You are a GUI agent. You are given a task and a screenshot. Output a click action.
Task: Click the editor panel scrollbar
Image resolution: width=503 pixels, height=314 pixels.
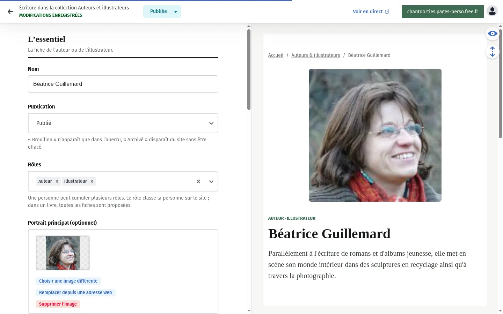pyautogui.click(x=249, y=70)
